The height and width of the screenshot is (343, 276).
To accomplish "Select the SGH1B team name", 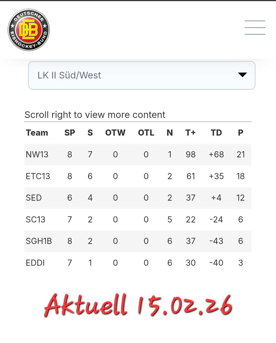I will pyautogui.click(x=39, y=241).
